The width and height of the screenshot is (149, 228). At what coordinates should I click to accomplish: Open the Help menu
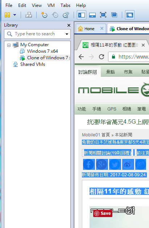pos(81,5)
